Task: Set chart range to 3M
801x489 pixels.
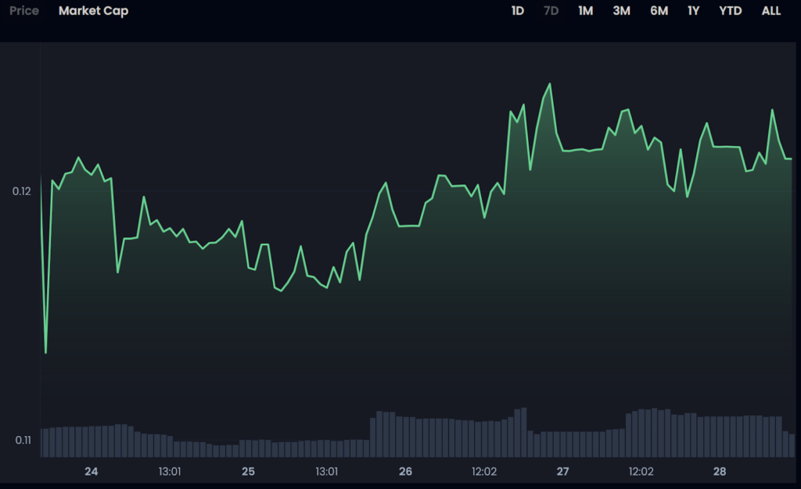Action: (x=621, y=11)
